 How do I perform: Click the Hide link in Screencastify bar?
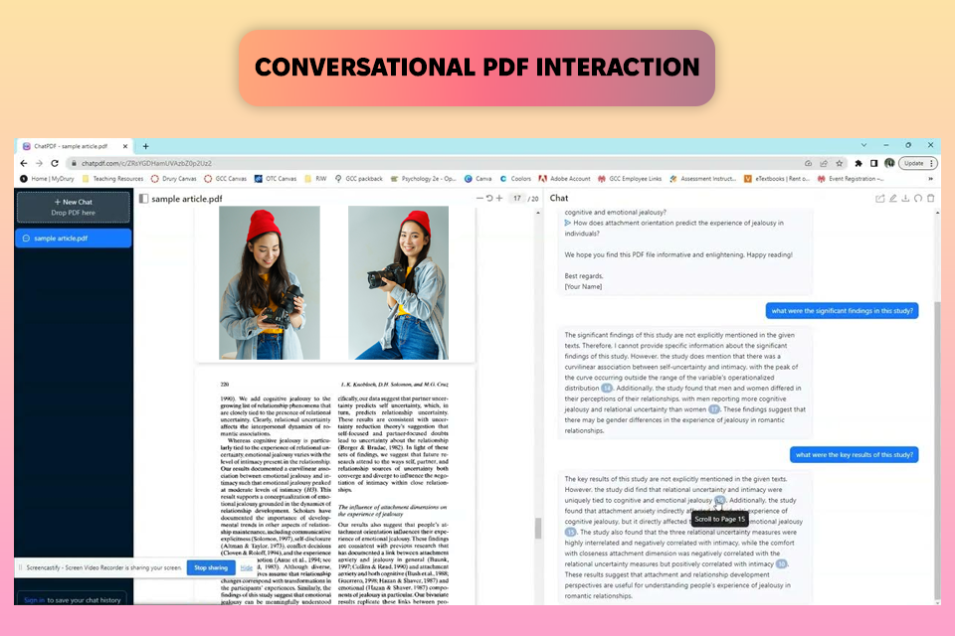click(x=246, y=567)
